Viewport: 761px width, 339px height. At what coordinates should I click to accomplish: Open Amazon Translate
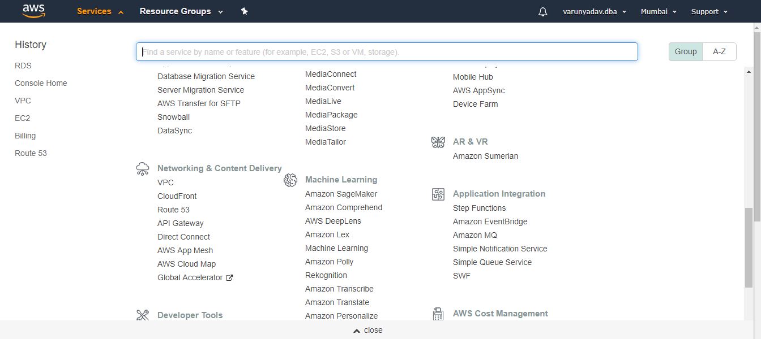tap(337, 302)
